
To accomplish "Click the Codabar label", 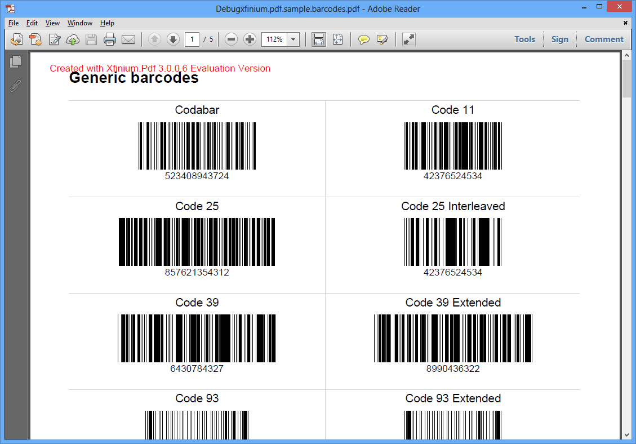I will [x=197, y=110].
